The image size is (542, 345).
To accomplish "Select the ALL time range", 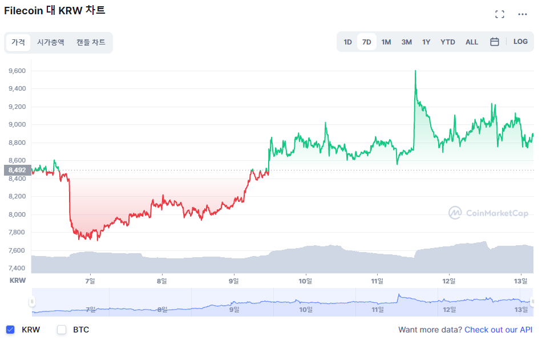I will (471, 42).
